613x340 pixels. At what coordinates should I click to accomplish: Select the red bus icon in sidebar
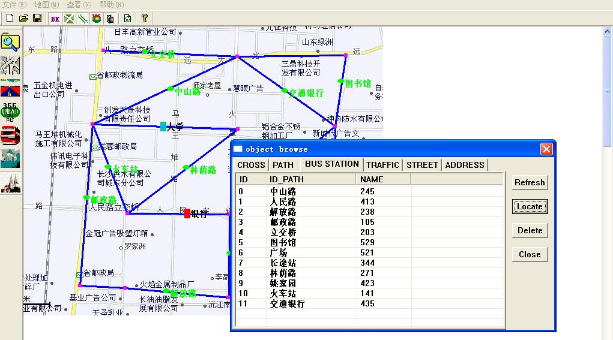point(10,136)
